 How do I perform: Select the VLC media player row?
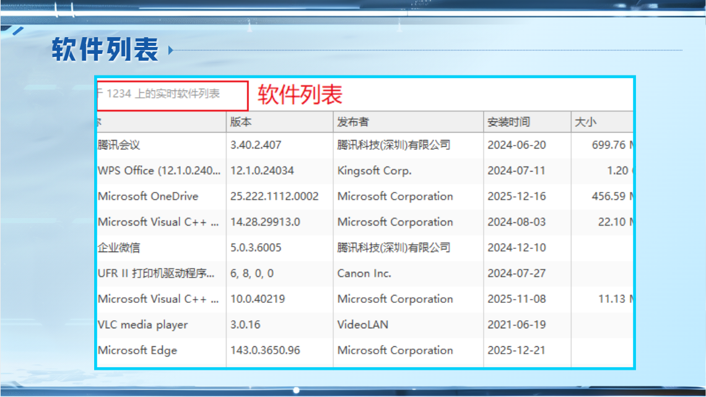[365, 325]
